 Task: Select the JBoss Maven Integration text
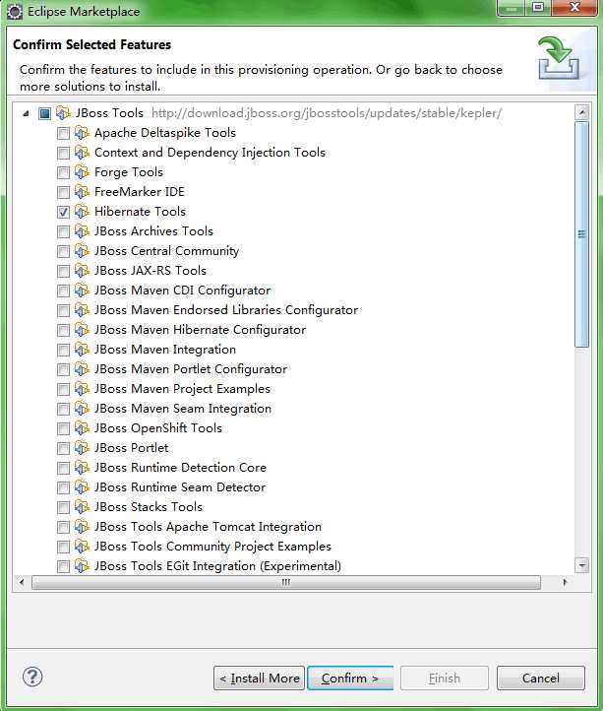tap(165, 350)
